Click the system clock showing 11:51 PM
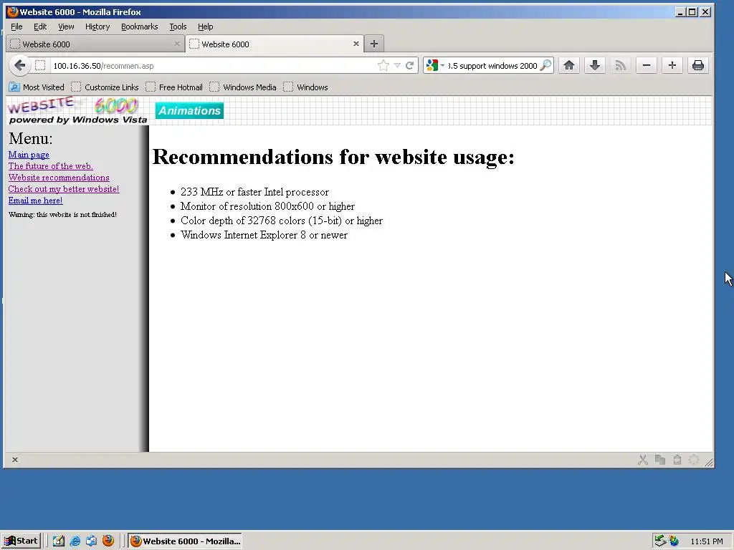 [x=706, y=541]
